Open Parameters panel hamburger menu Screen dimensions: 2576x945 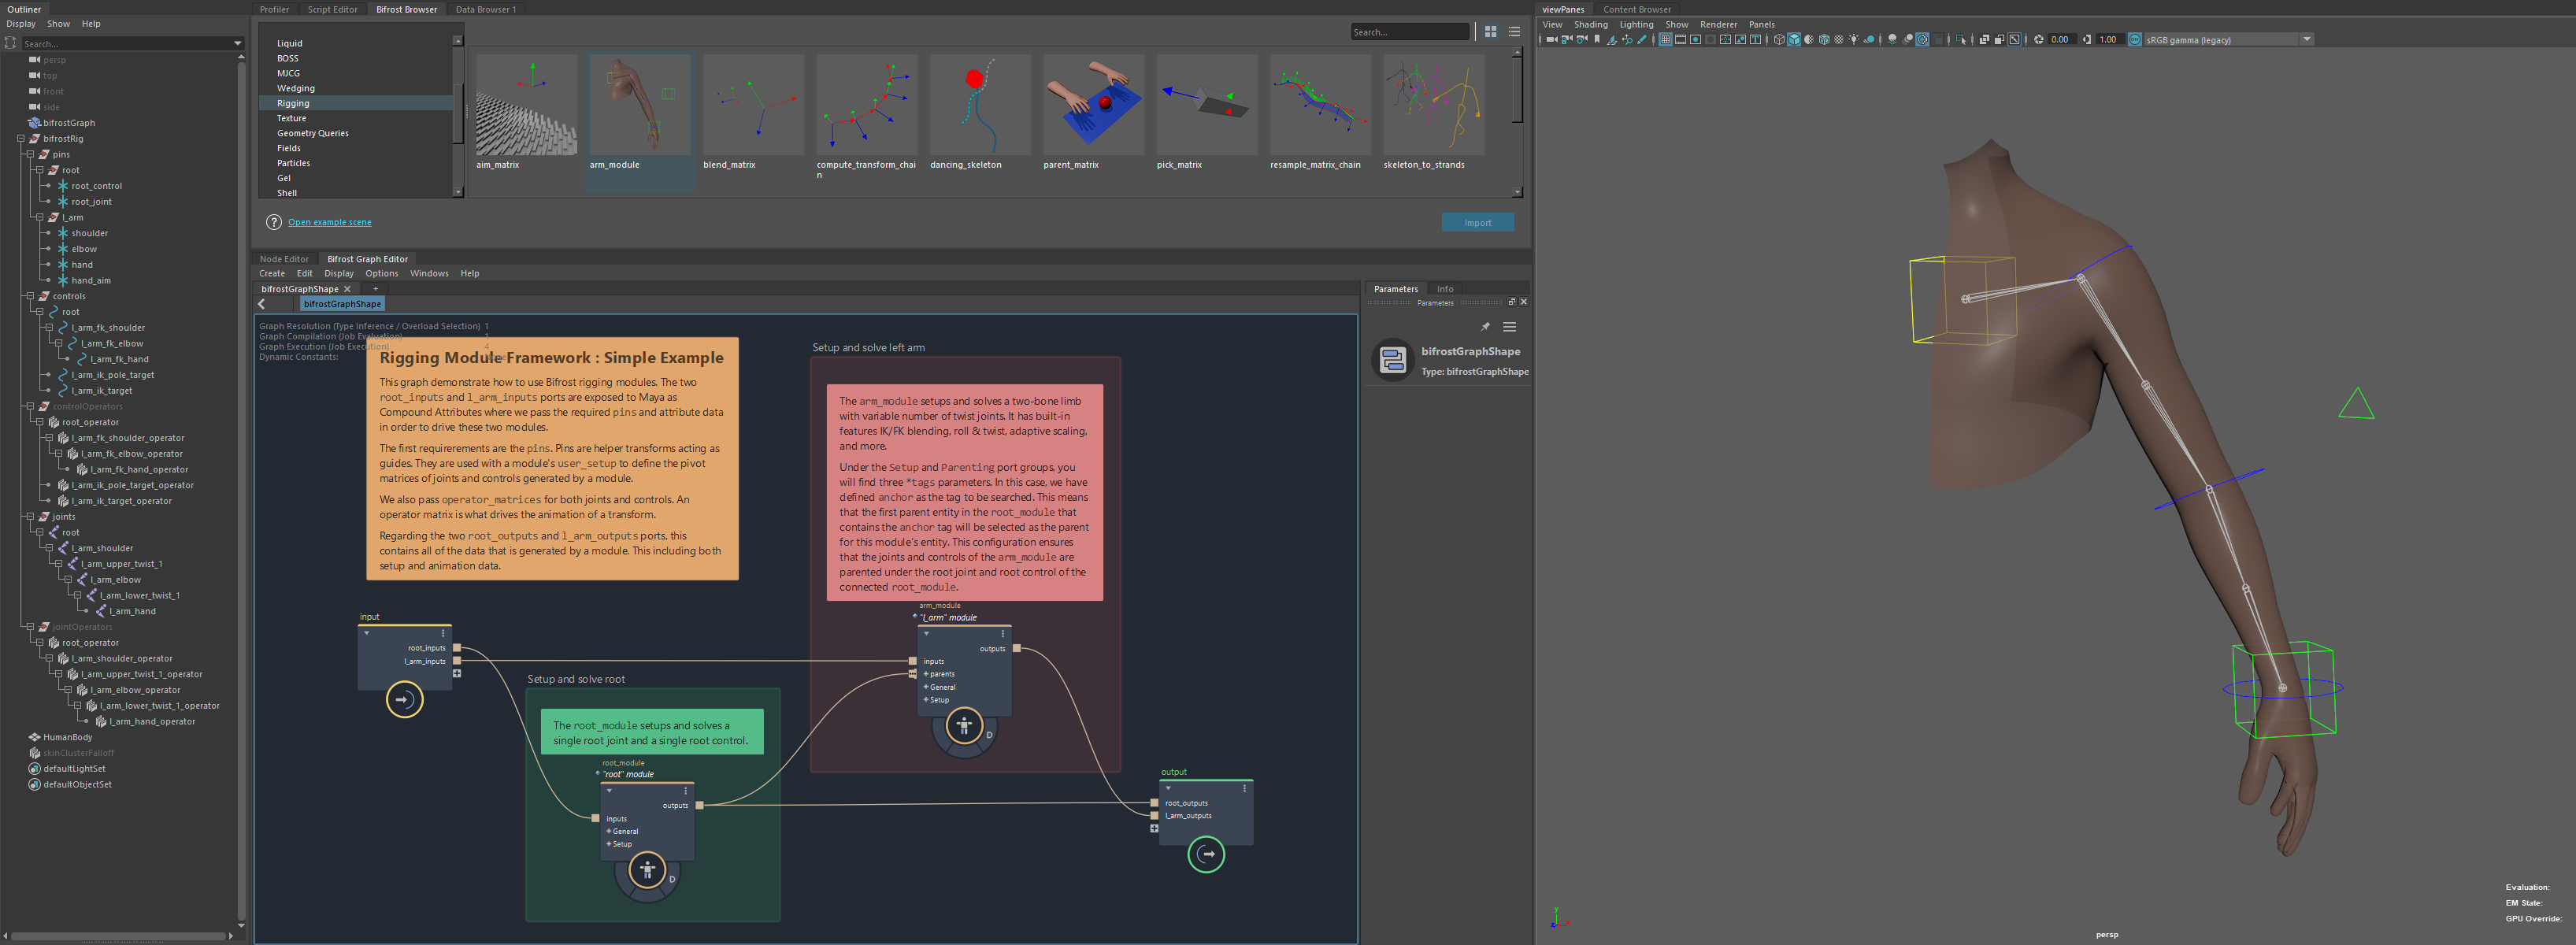1509,327
